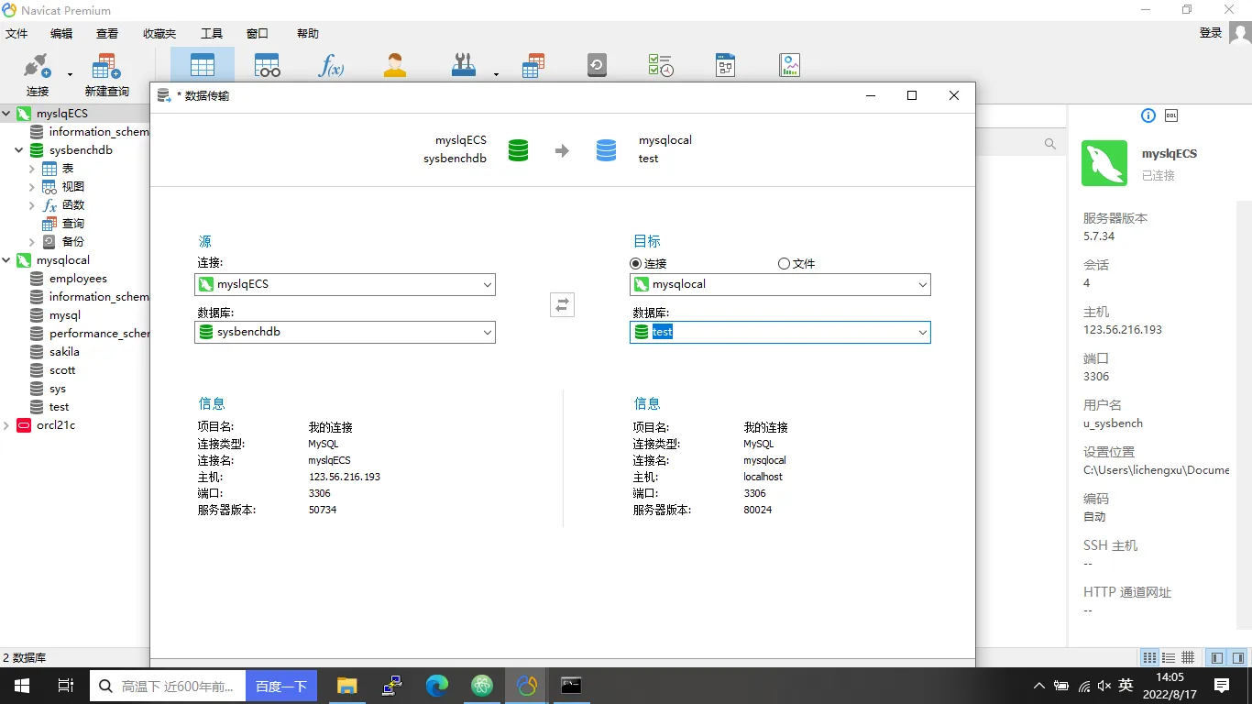The width and height of the screenshot is (1252, 704).
Task: Open the Views toolbar icon with glasses
Action: 267,65
